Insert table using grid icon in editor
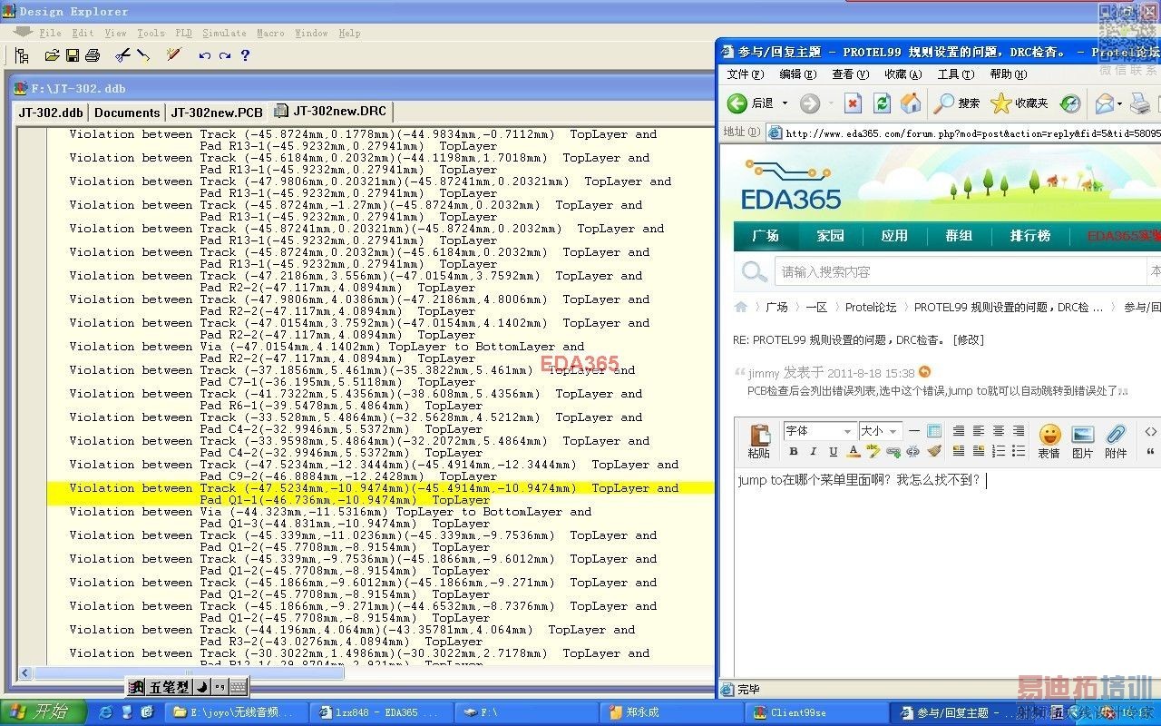This screenshot has width=1161, height=726. click(934, 431)
